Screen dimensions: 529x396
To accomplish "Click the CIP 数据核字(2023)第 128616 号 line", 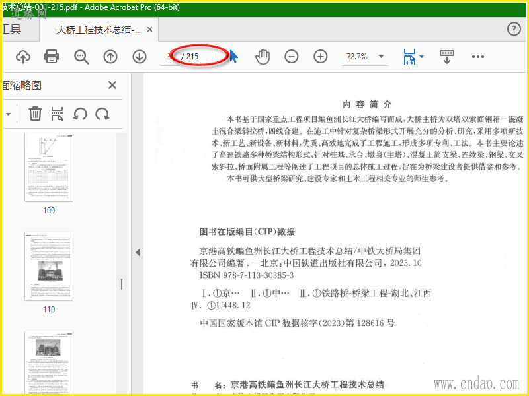I will [x=297, y=323].
